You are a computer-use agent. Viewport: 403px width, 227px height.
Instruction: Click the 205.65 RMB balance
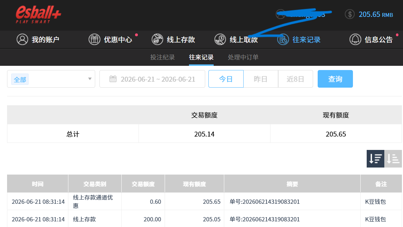(x=376, y=14)
